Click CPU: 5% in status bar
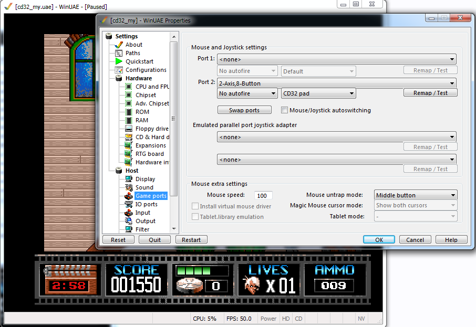Viewport: 476px width, 327px height. [x=204, y=319]
